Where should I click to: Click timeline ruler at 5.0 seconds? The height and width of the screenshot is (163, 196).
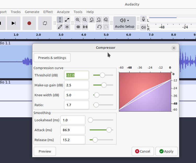click(106, 35)
